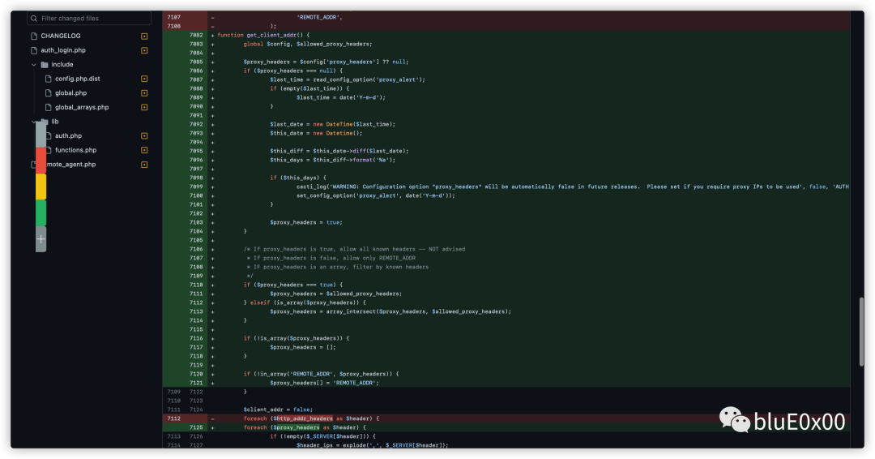Screen dimensions: 875x459
Task: Click the vertical scrollbar thumb
Action: 861,331
